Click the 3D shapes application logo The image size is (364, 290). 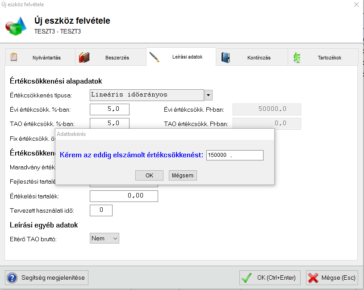[x=16, y=25]
